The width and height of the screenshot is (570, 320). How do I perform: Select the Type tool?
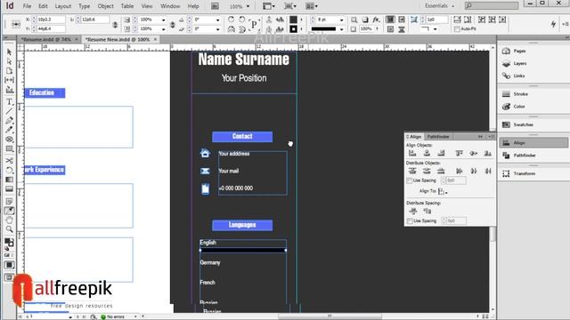coord(10,102)
